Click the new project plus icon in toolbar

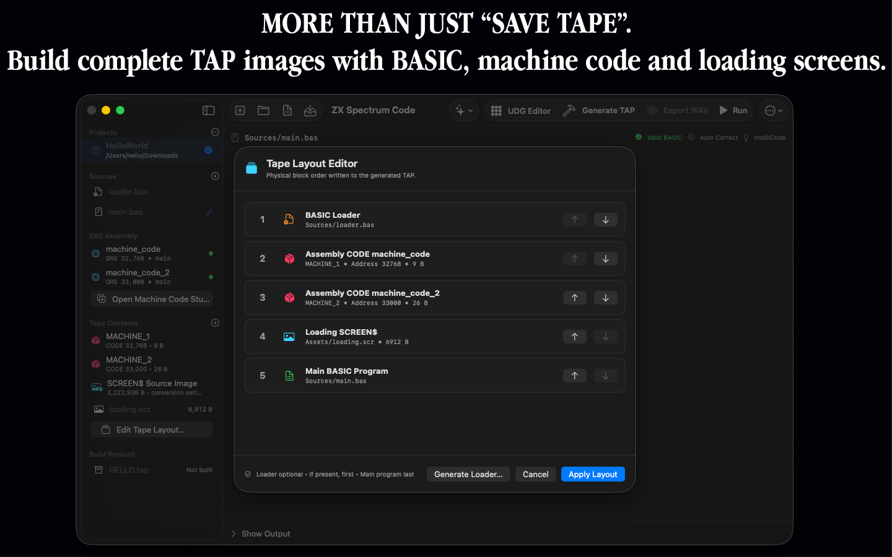[x=240, y=110]
